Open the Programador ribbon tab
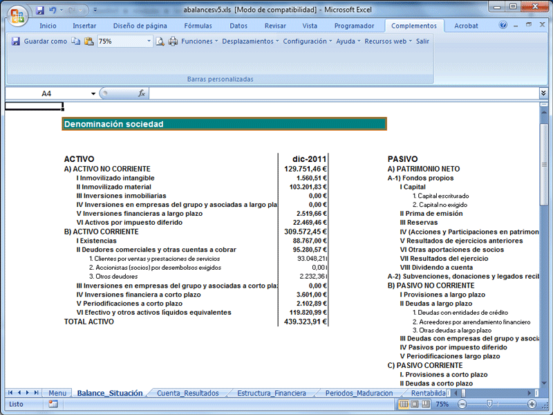The image size is (553, 415). 354,26
